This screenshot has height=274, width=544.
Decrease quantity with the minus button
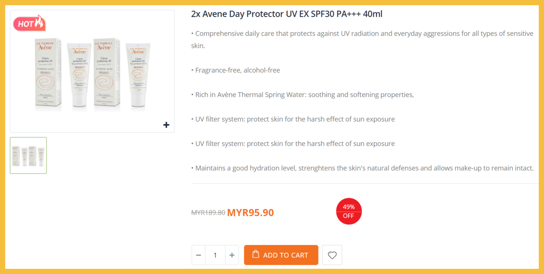(x=198, y=255)
